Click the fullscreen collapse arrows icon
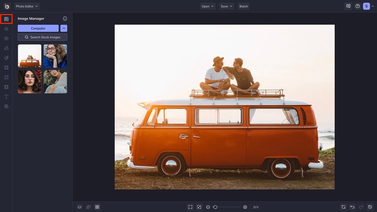The height and width of the screenshot is (212, 377). click(199, 207)
